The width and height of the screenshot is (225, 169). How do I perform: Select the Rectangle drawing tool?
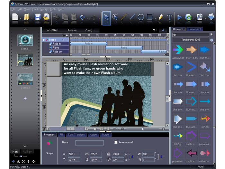pos(149,17)
